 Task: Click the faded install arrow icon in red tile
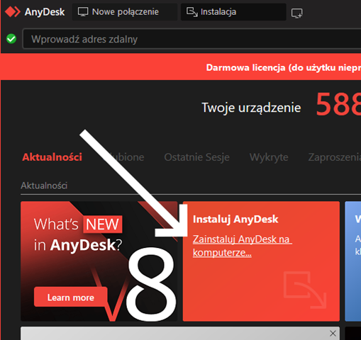pos(305,290)
